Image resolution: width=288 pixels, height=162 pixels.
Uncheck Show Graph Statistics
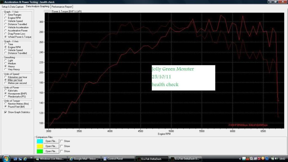pyautogui.click(x=6, y=112)
